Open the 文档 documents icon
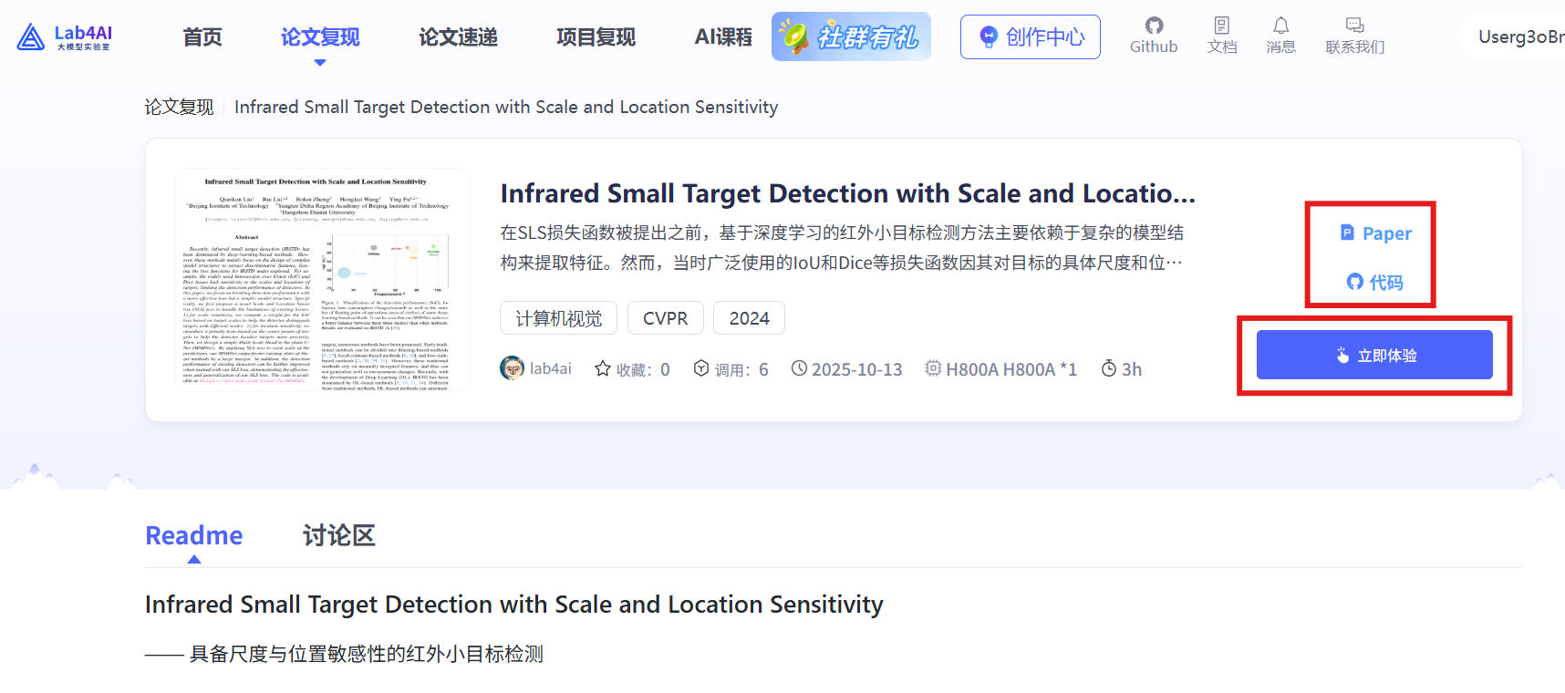The height and width of the screenshot is (693, 1565). [1222, 26]
